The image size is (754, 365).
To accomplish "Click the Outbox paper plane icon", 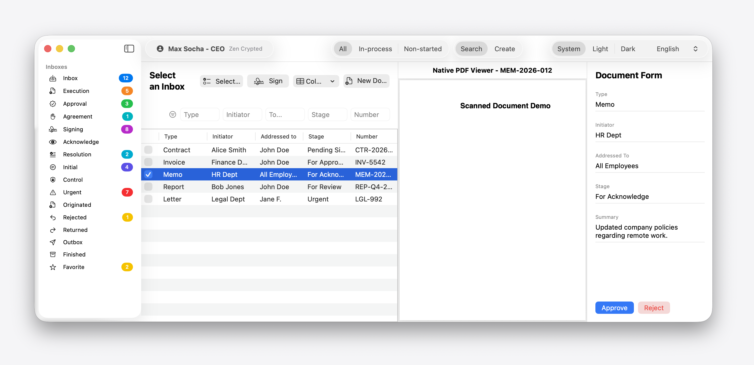I will (53, 242).
